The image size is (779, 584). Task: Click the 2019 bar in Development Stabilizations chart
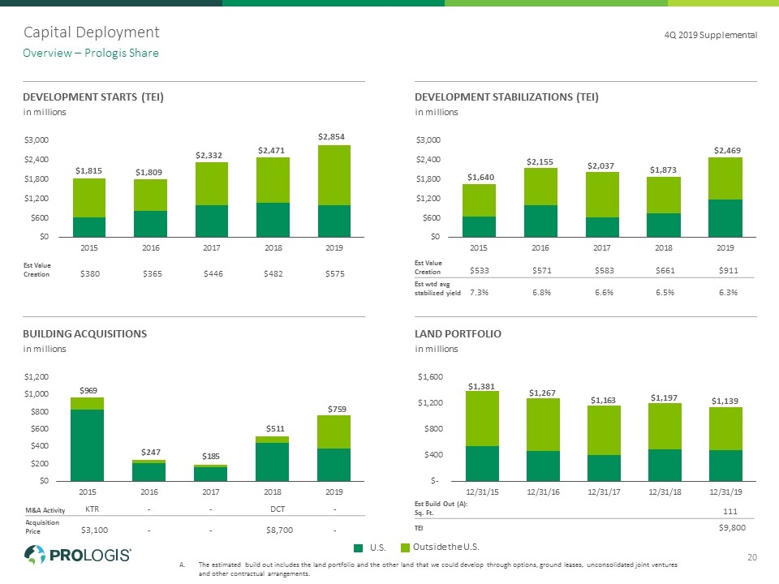(x=725, y=197)
